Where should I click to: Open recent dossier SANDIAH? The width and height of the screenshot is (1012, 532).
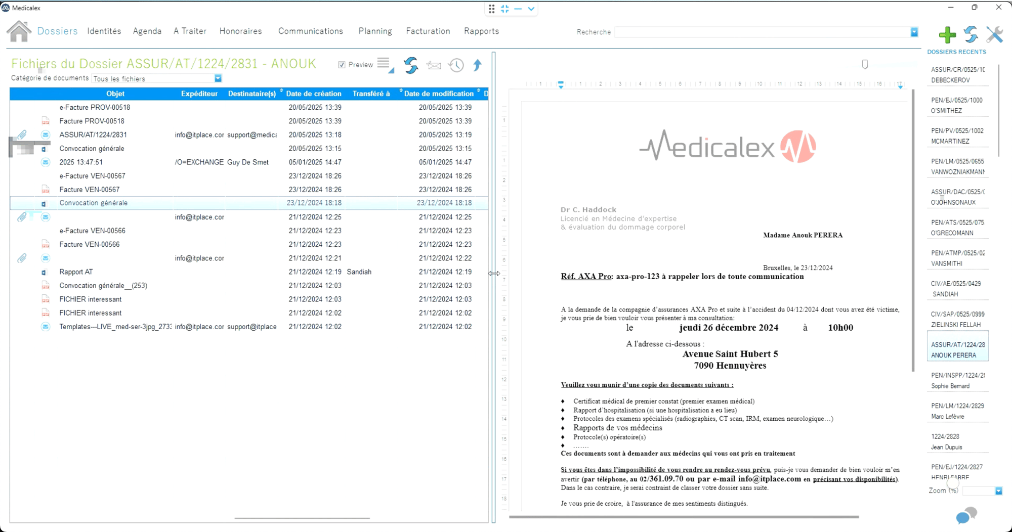click(x=957, y=289)
